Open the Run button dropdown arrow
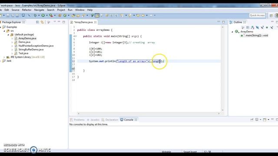Image resolution: width=278 pixels, height=156 pixels. [x=47, y=16]
